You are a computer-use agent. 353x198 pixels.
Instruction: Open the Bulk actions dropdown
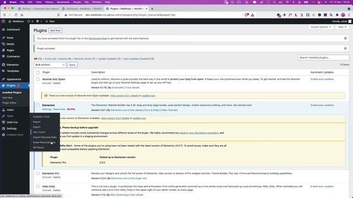50,65
